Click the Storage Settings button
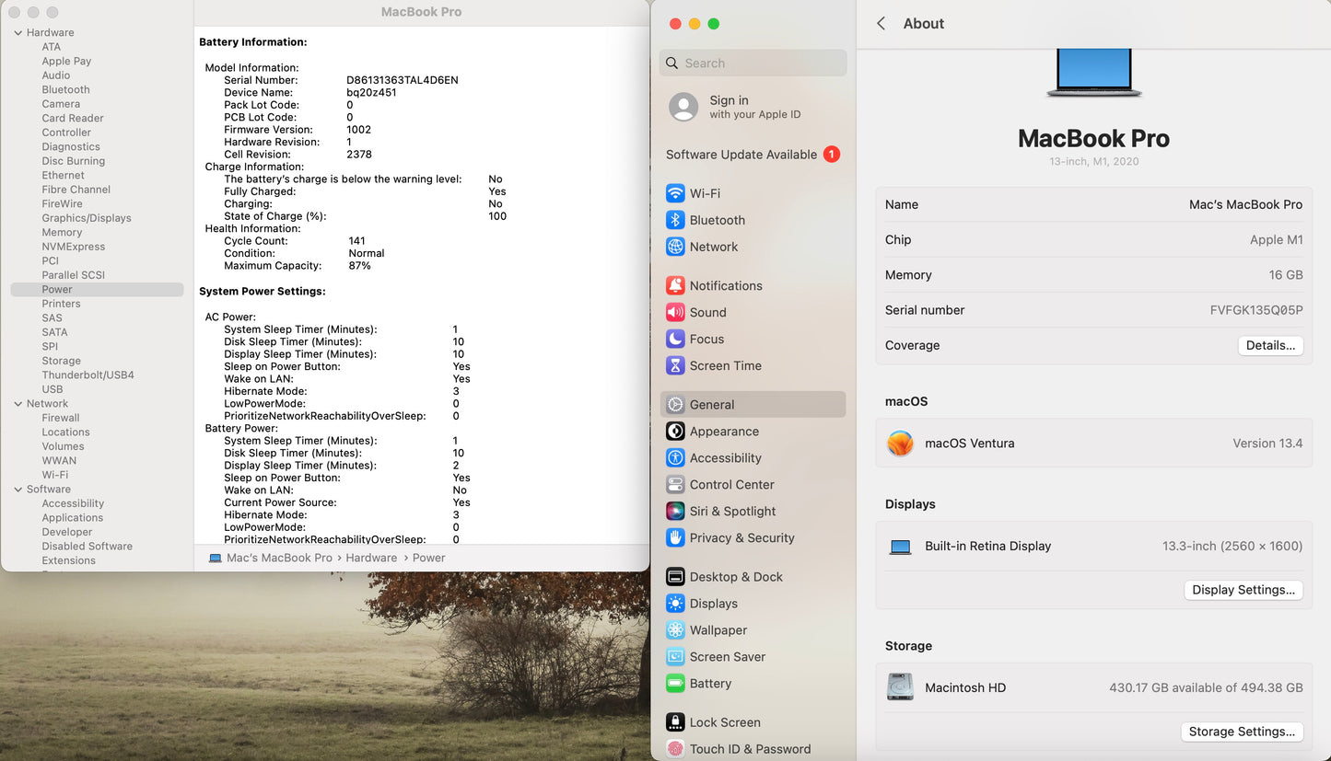The width and height of the screenshot is (1331, 761). (x=1241, y=732)
